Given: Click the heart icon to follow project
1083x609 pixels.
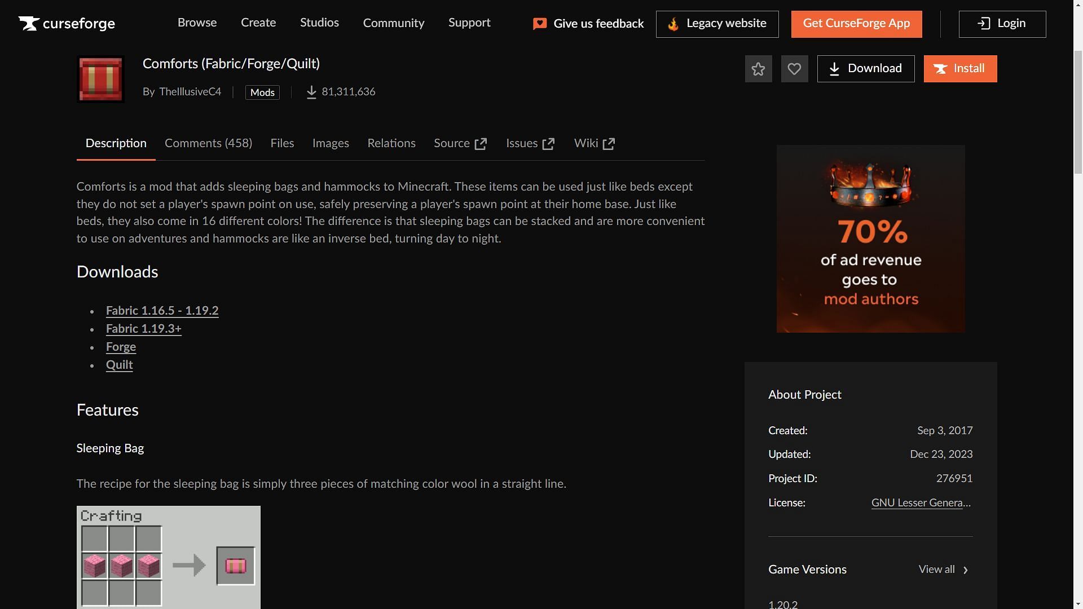Looking at the screenshot, I should pyautogui.click(x=794, y=69).
